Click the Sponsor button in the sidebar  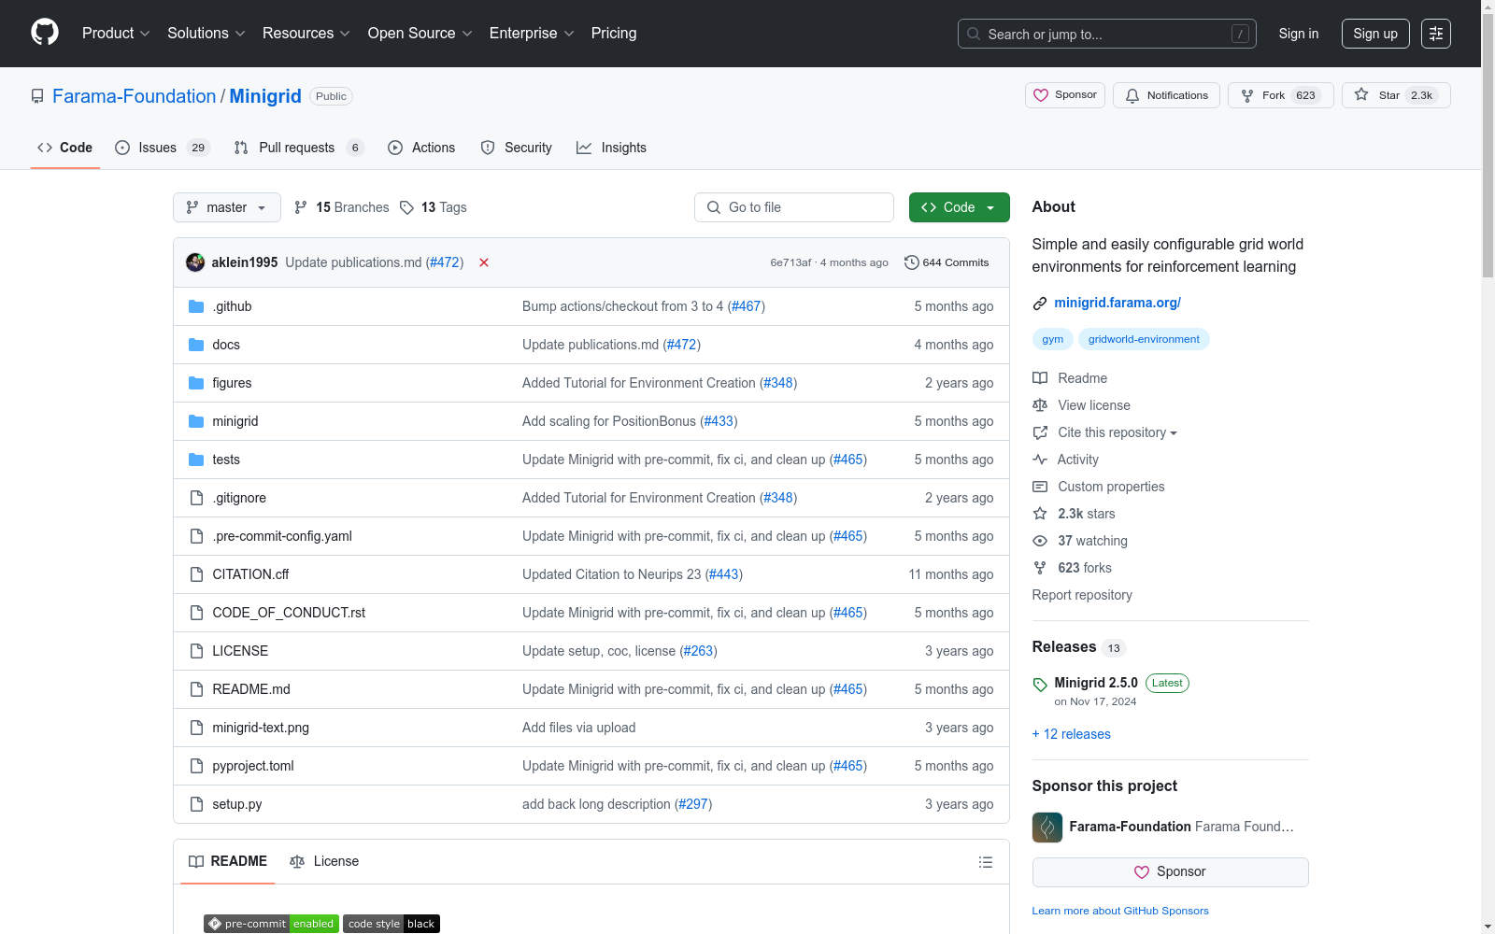[x=1170, y=872]
